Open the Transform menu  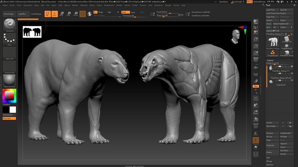point(158,5)
